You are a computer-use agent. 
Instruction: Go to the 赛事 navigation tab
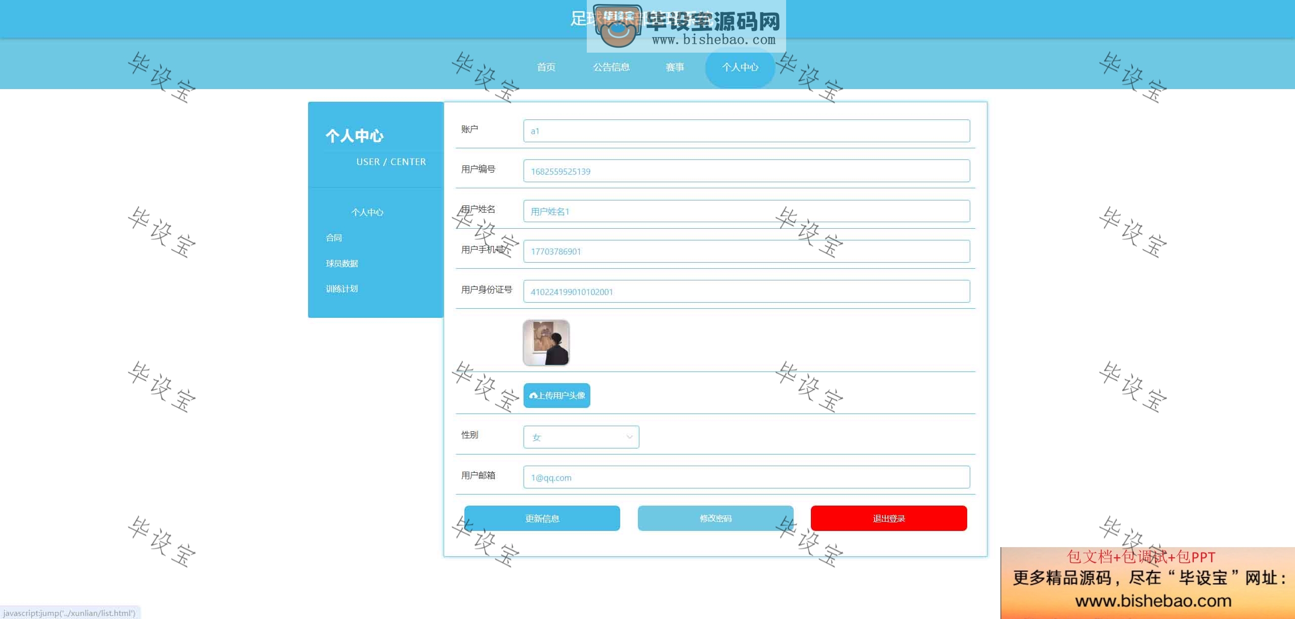(675, 67)
